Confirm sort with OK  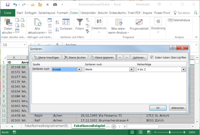click(158, 108)
